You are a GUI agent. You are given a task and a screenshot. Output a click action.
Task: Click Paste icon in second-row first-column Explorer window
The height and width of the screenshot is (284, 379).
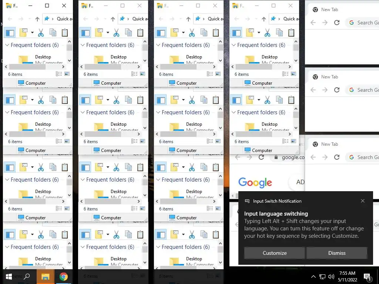point(64,100)
